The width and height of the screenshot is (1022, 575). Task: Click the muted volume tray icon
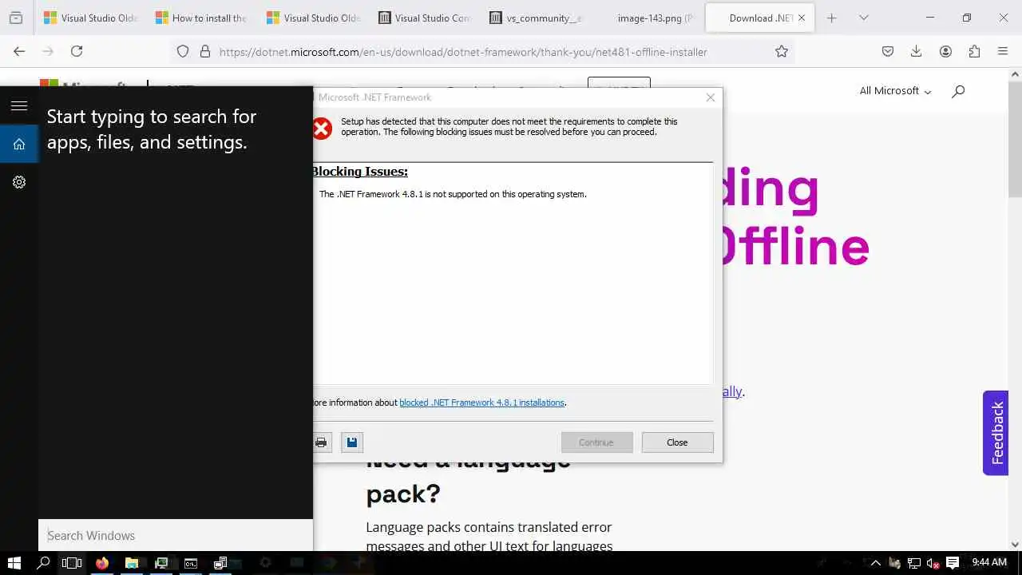[x=933, y=563]
